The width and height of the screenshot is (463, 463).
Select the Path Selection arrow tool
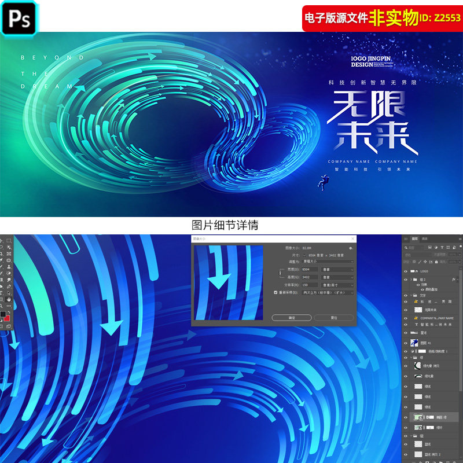[9, 293]
